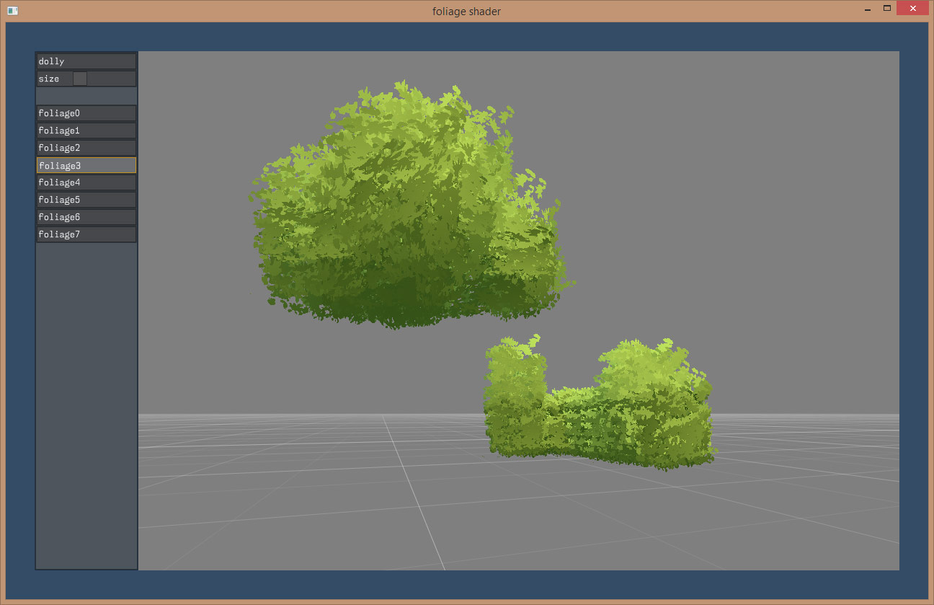
Task: Maximize the foliage shader window
Action: (887, 9)
